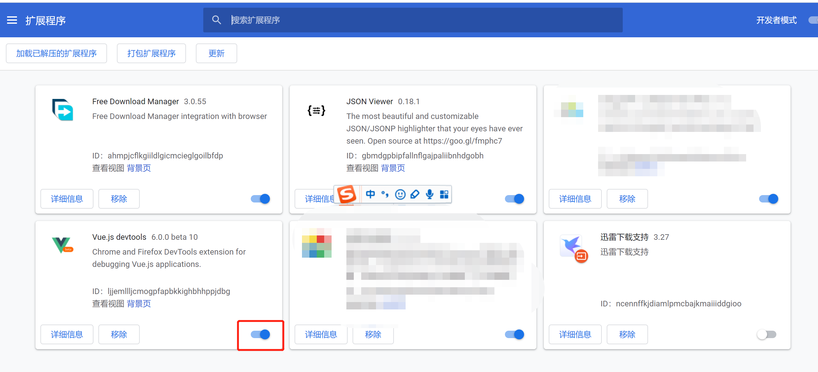This screenshot has width=818, height=372.
Task: Disable the Vue.js devtools extension toggle
Action: click(x=260, y=334)
